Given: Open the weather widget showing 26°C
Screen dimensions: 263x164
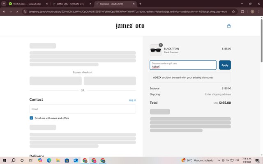Looking at the screenshot, I should tap(197, 160).
